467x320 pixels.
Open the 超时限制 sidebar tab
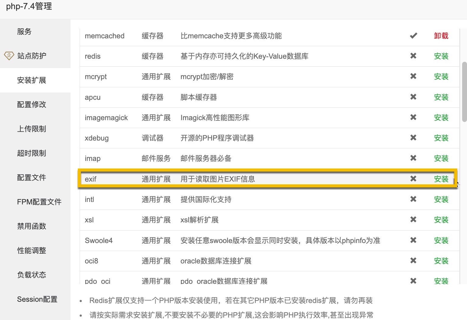(x=35, y=153)
